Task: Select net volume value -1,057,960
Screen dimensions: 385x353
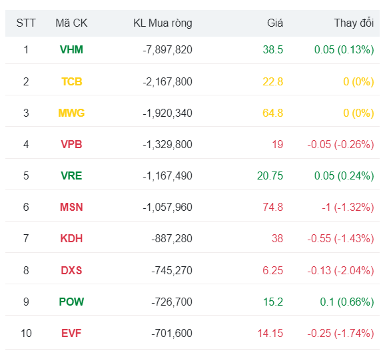Action: pyautogui.click(x=167, y=207)
